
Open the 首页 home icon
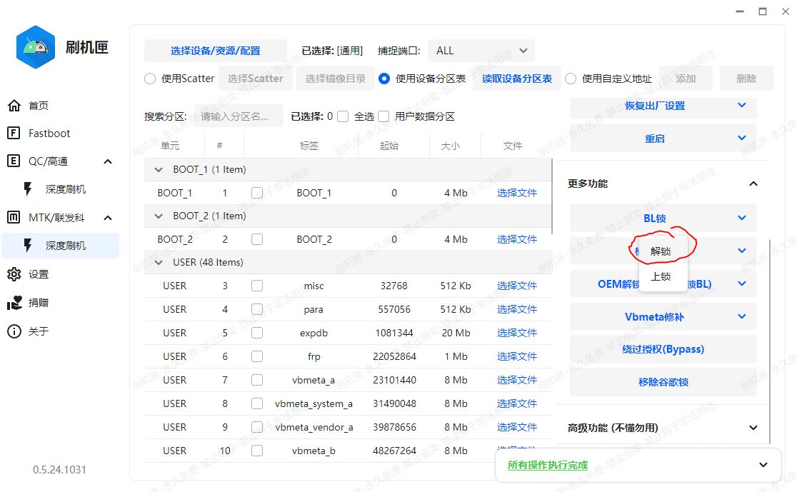(x=14, y=106)
